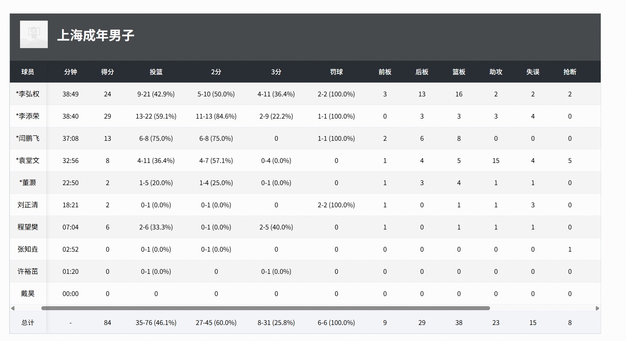626x341 pixels.
Task: Click the 篮板 column header
Action: (459, 72)
